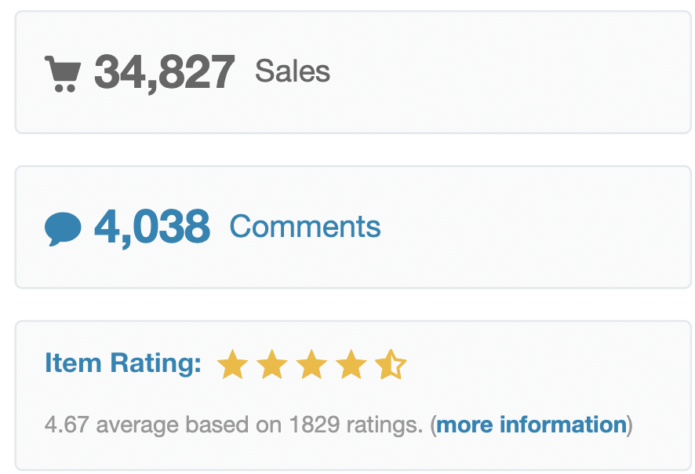Click the "Item Rating:" label
This screenshot has width=695, height=474.
123,364
